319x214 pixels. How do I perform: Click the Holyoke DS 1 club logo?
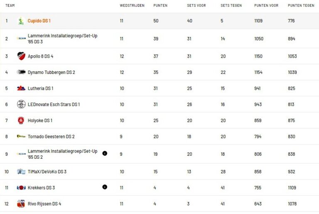21,121
